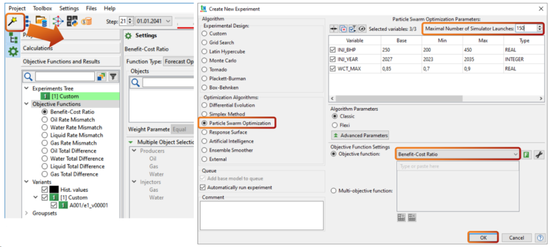Collapse the Producers group
Image resolution: width=556 pixels, height=247 pixels.
click(134, 151)
